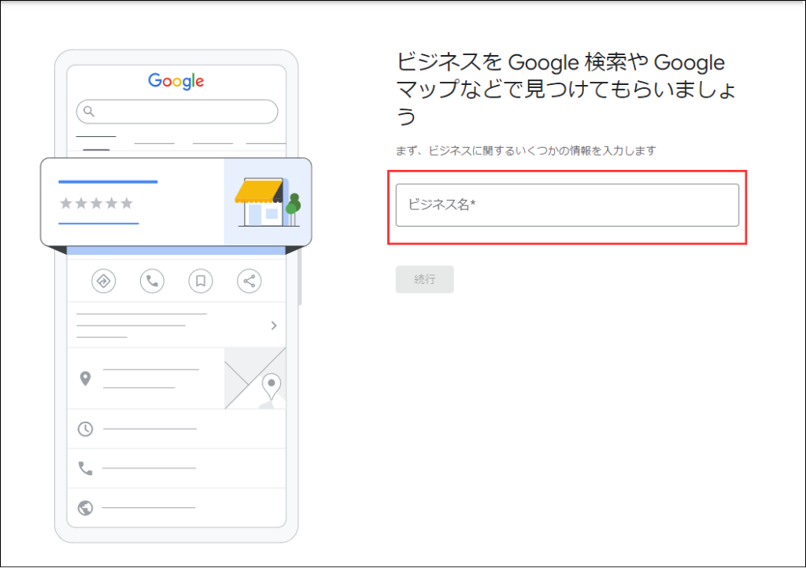Expand the business info row via the chevron
This screenshot has height=568, width=806.
(273, 325)
